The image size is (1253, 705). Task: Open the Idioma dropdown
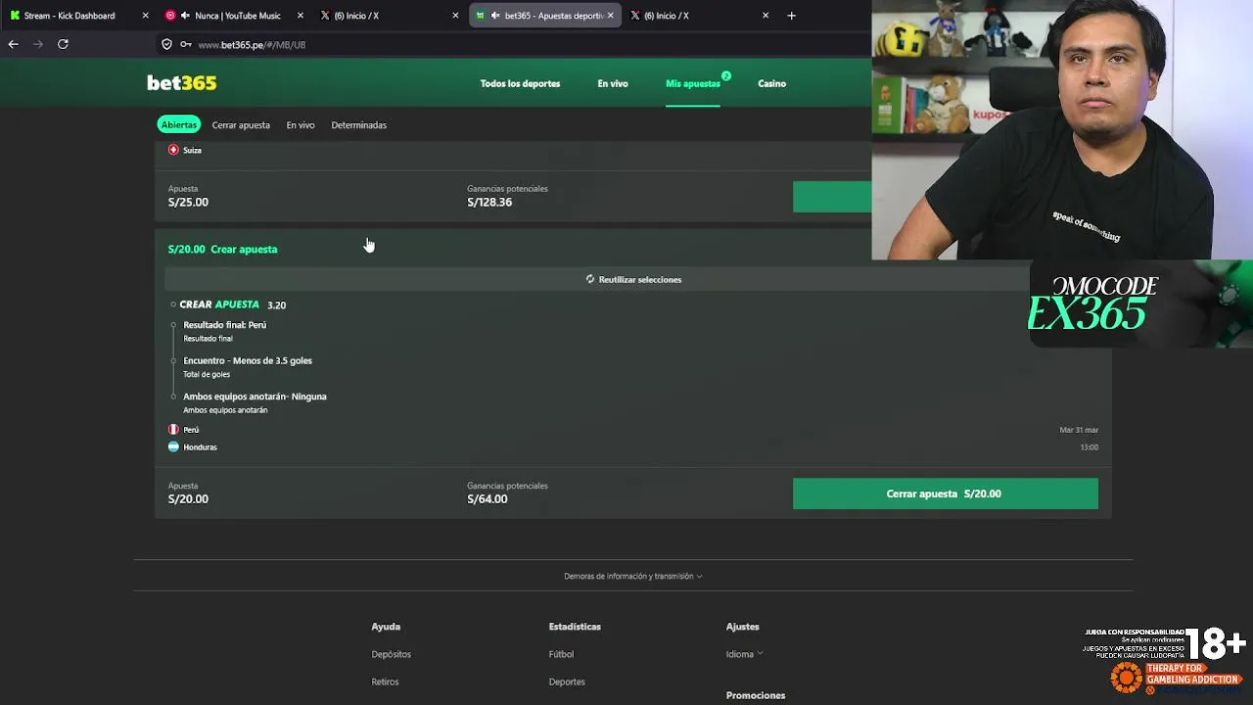(744, 654)
